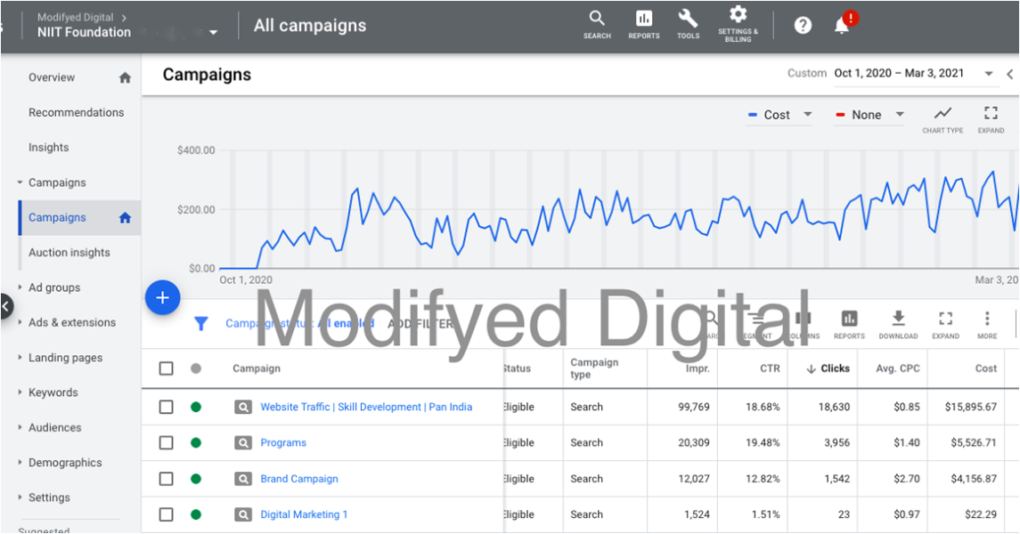Toggle status dot for Digital Marketing 1
Viewport: 1020px width, 534px height.
tap(196, 514)
